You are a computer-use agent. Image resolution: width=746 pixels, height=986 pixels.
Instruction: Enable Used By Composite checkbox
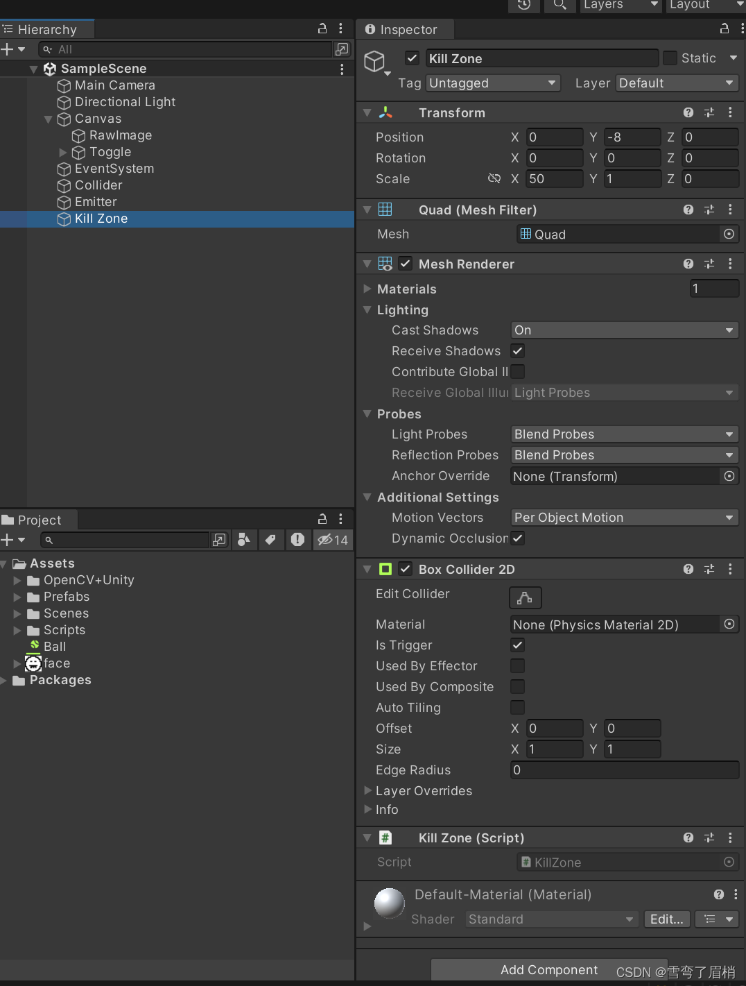click(x=518, y=686)
